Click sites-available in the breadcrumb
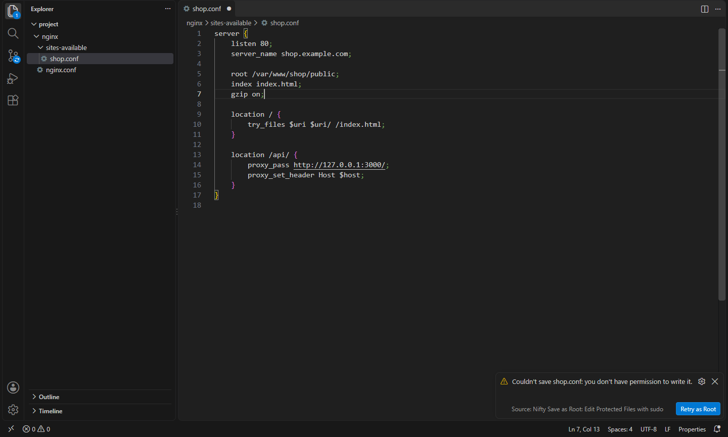This screenshot has width=728, height=437. pyautogui.click(x=231, y=23)
